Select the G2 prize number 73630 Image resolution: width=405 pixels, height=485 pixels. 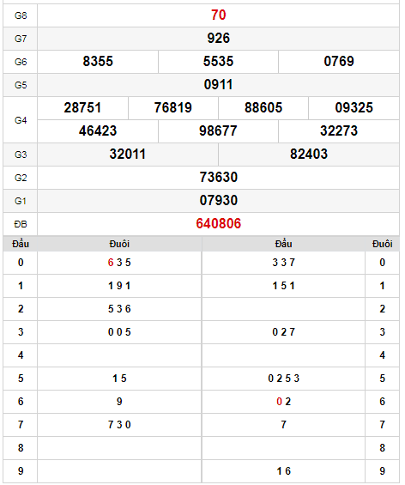[x=218, y=177]
